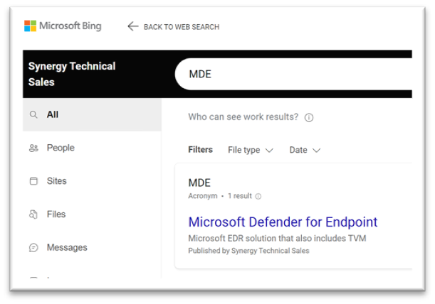Click 'Who can see work results?' text
Image resolution: width=435 pixels, height=304 pixels.
(243, 116)
